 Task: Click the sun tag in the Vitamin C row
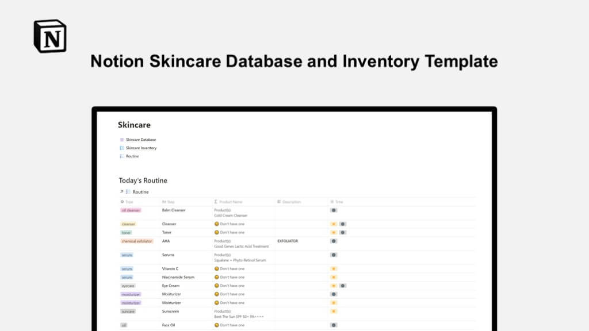coord(334,269)
